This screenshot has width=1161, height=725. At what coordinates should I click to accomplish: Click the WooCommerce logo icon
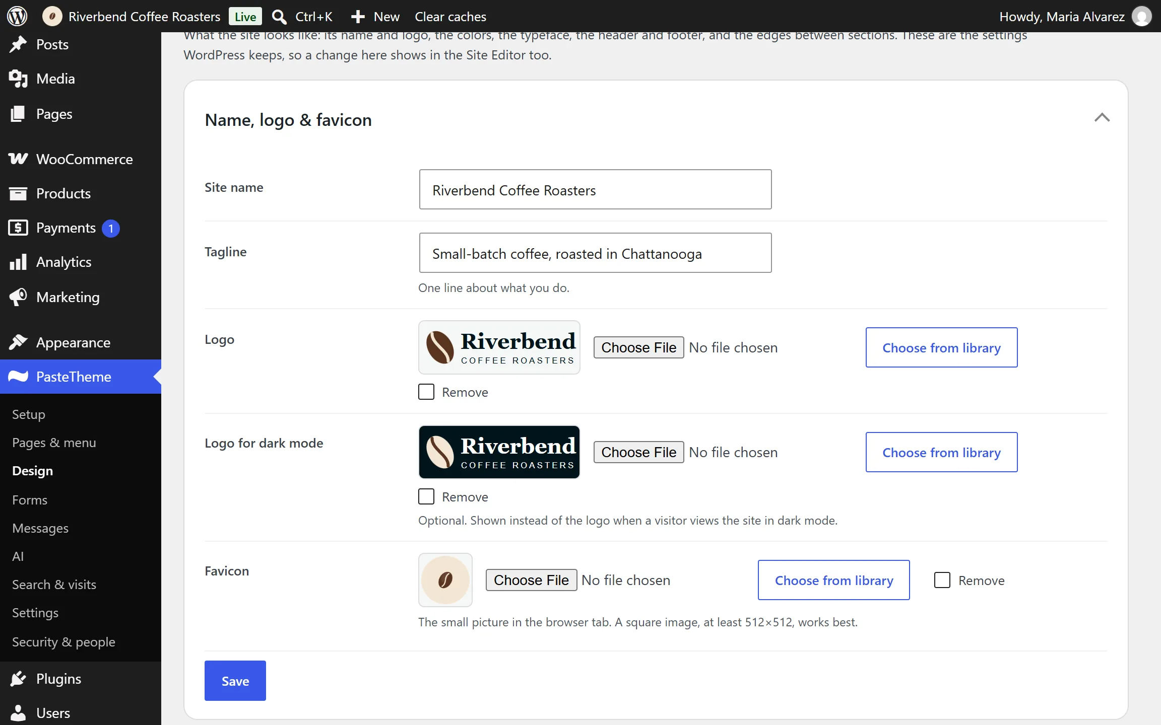click(x=18, y=159)
